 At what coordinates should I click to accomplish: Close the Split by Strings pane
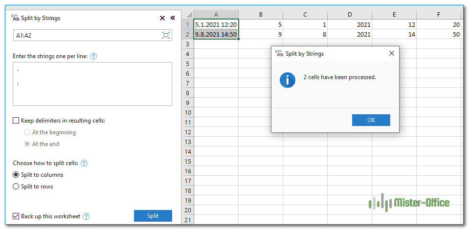[162, 18]
